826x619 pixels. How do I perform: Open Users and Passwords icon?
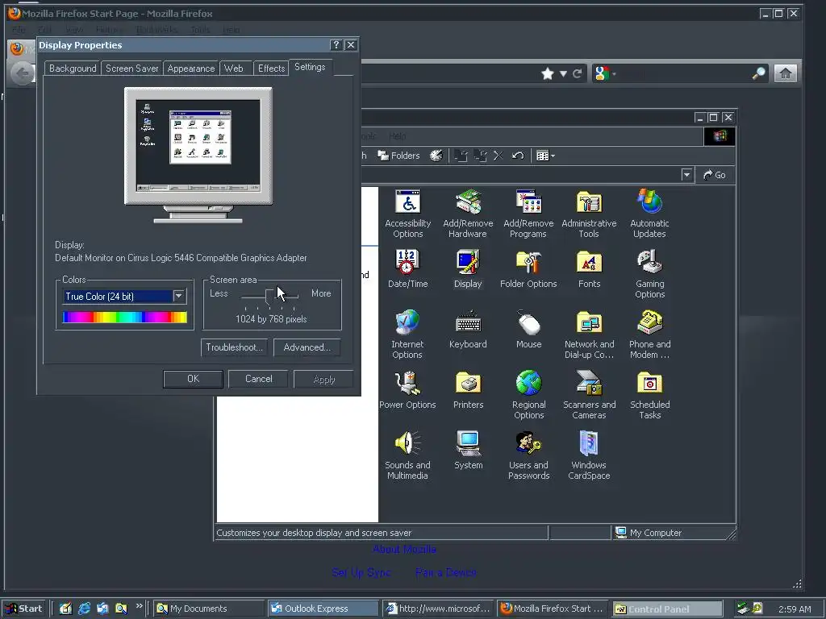point(528,455)
